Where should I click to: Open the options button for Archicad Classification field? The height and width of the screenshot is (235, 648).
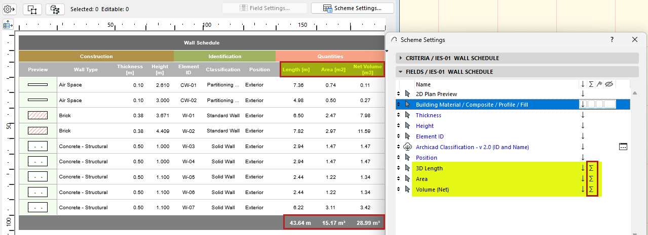tap(623, 147)
